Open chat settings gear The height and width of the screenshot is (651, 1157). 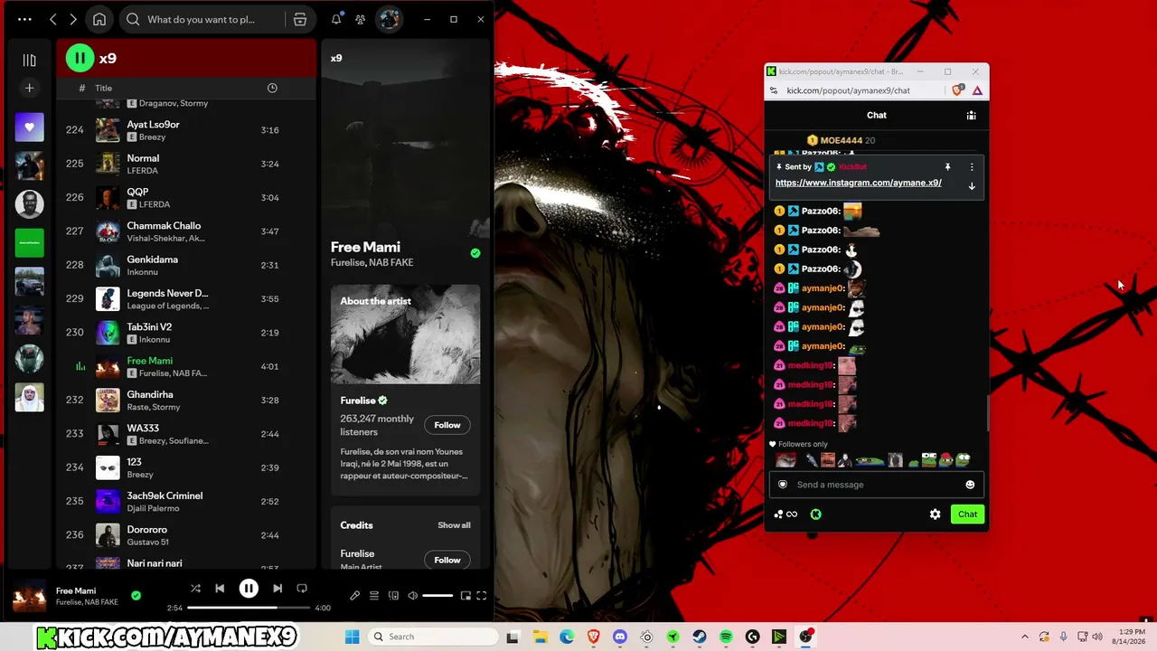pos(935,514)
